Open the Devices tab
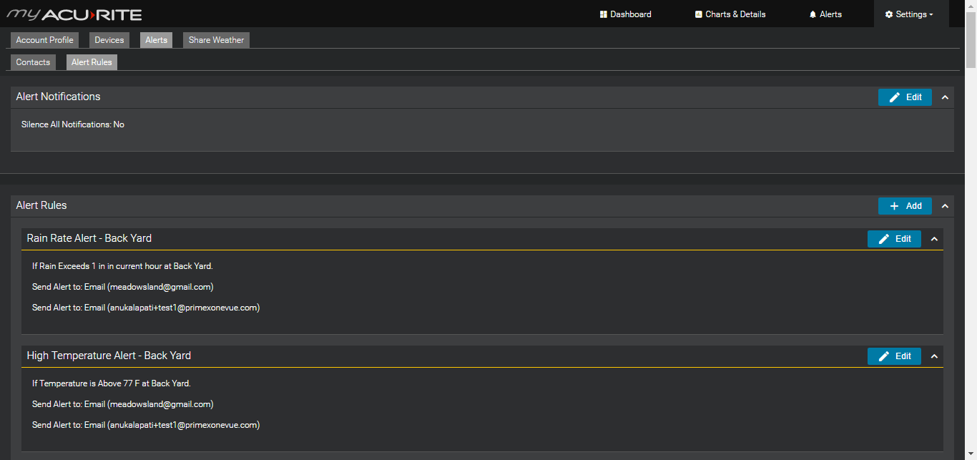The width and height of the screenshot is (977, 460). (x=109, y=40)
